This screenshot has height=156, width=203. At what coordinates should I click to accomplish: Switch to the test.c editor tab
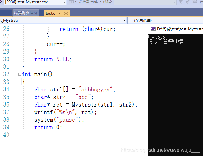[50, 14]
